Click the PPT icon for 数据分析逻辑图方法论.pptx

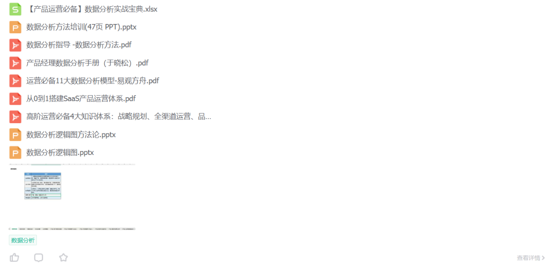[15, 135]
